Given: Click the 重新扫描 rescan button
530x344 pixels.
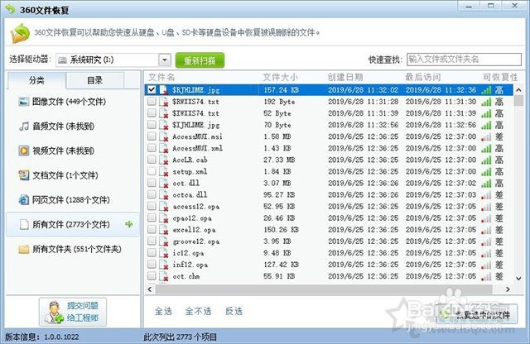Looking at the screenshot, I should [200, 60].
